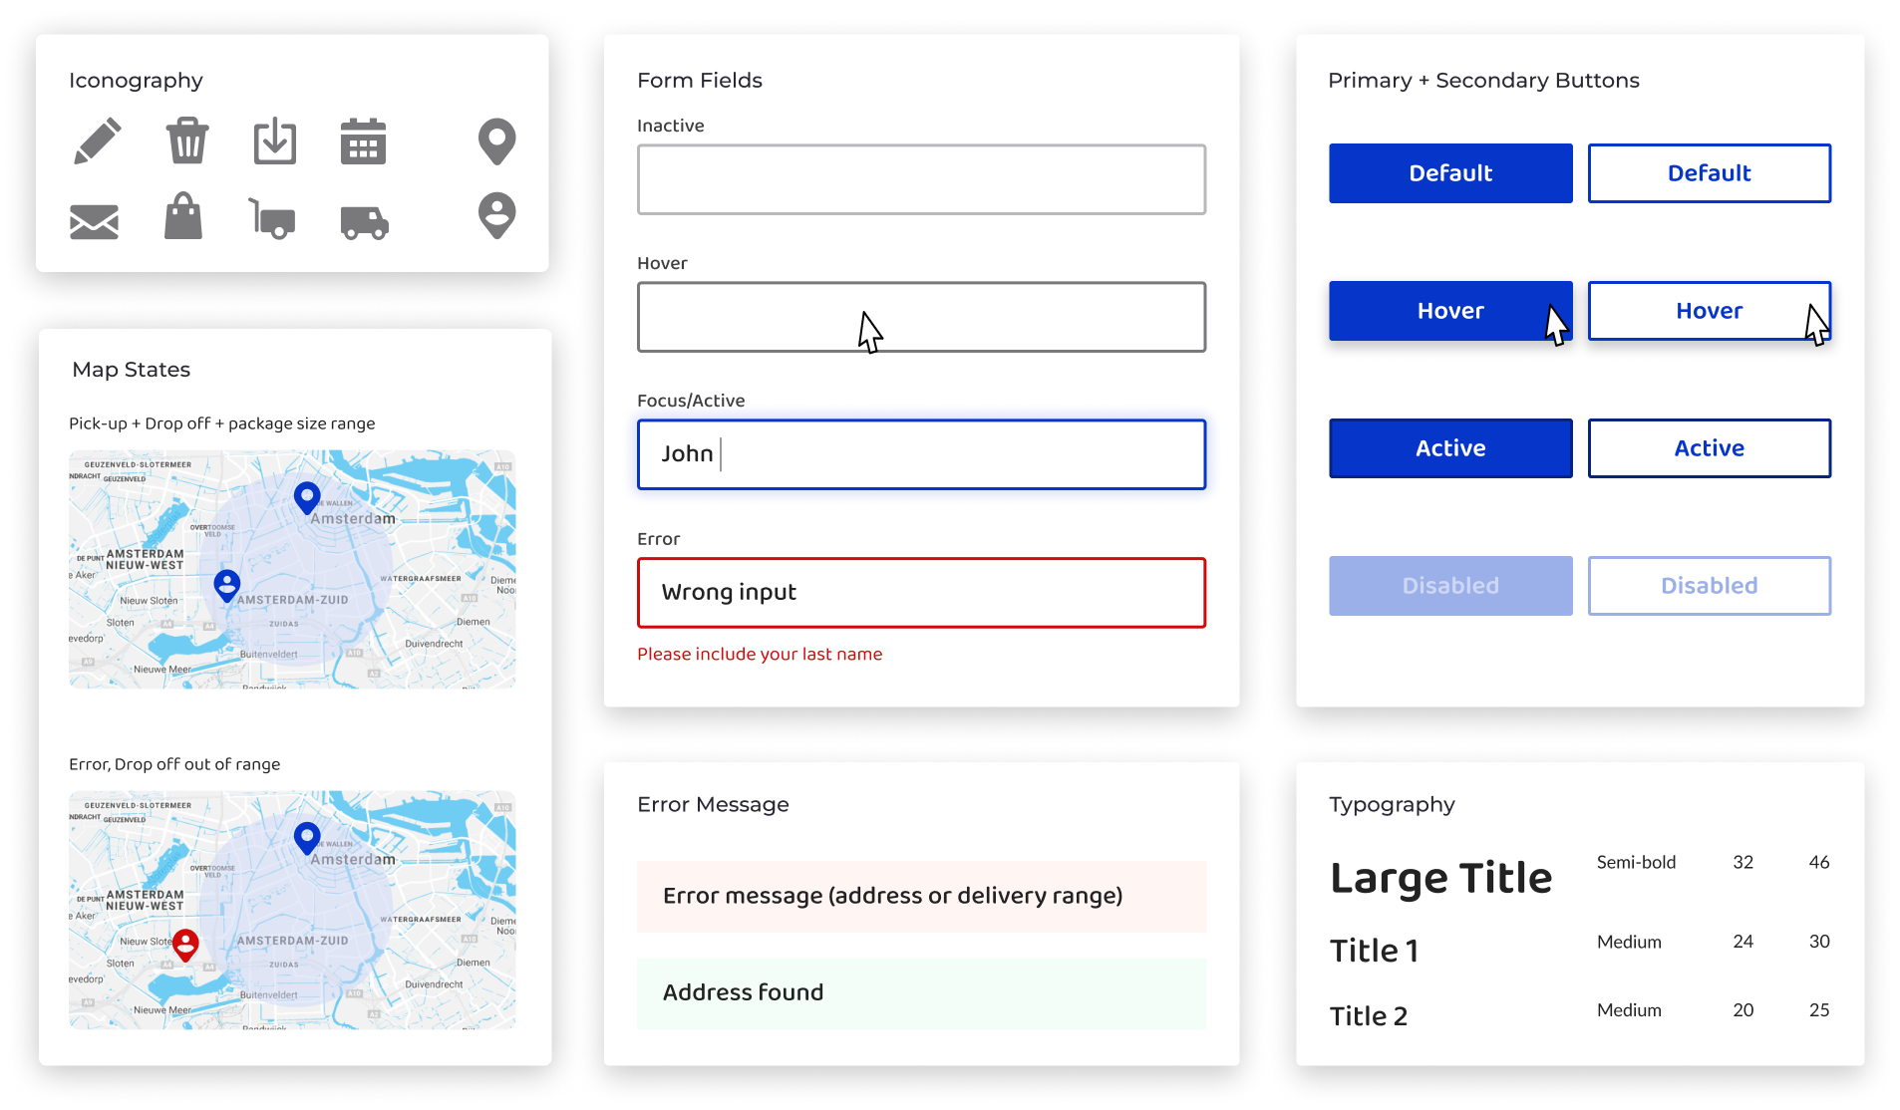Viewport: 1900px width, 1110px height.
Task: Click the focused field containing John
Action: tap(921, 454)
